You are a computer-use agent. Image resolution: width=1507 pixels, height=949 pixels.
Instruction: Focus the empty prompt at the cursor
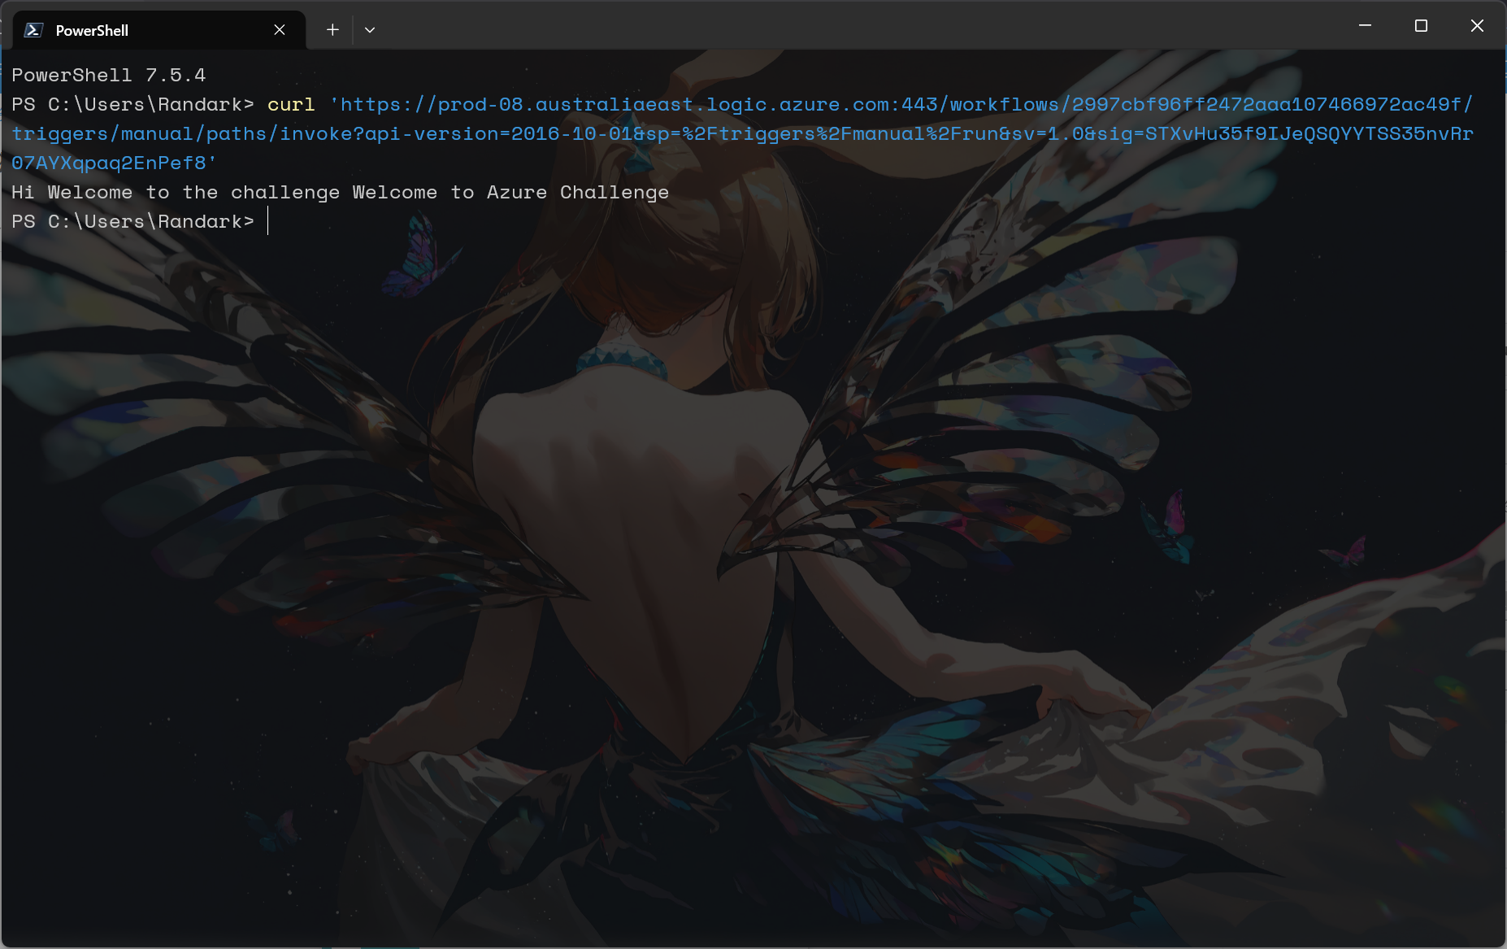click(x=268, y=221)
